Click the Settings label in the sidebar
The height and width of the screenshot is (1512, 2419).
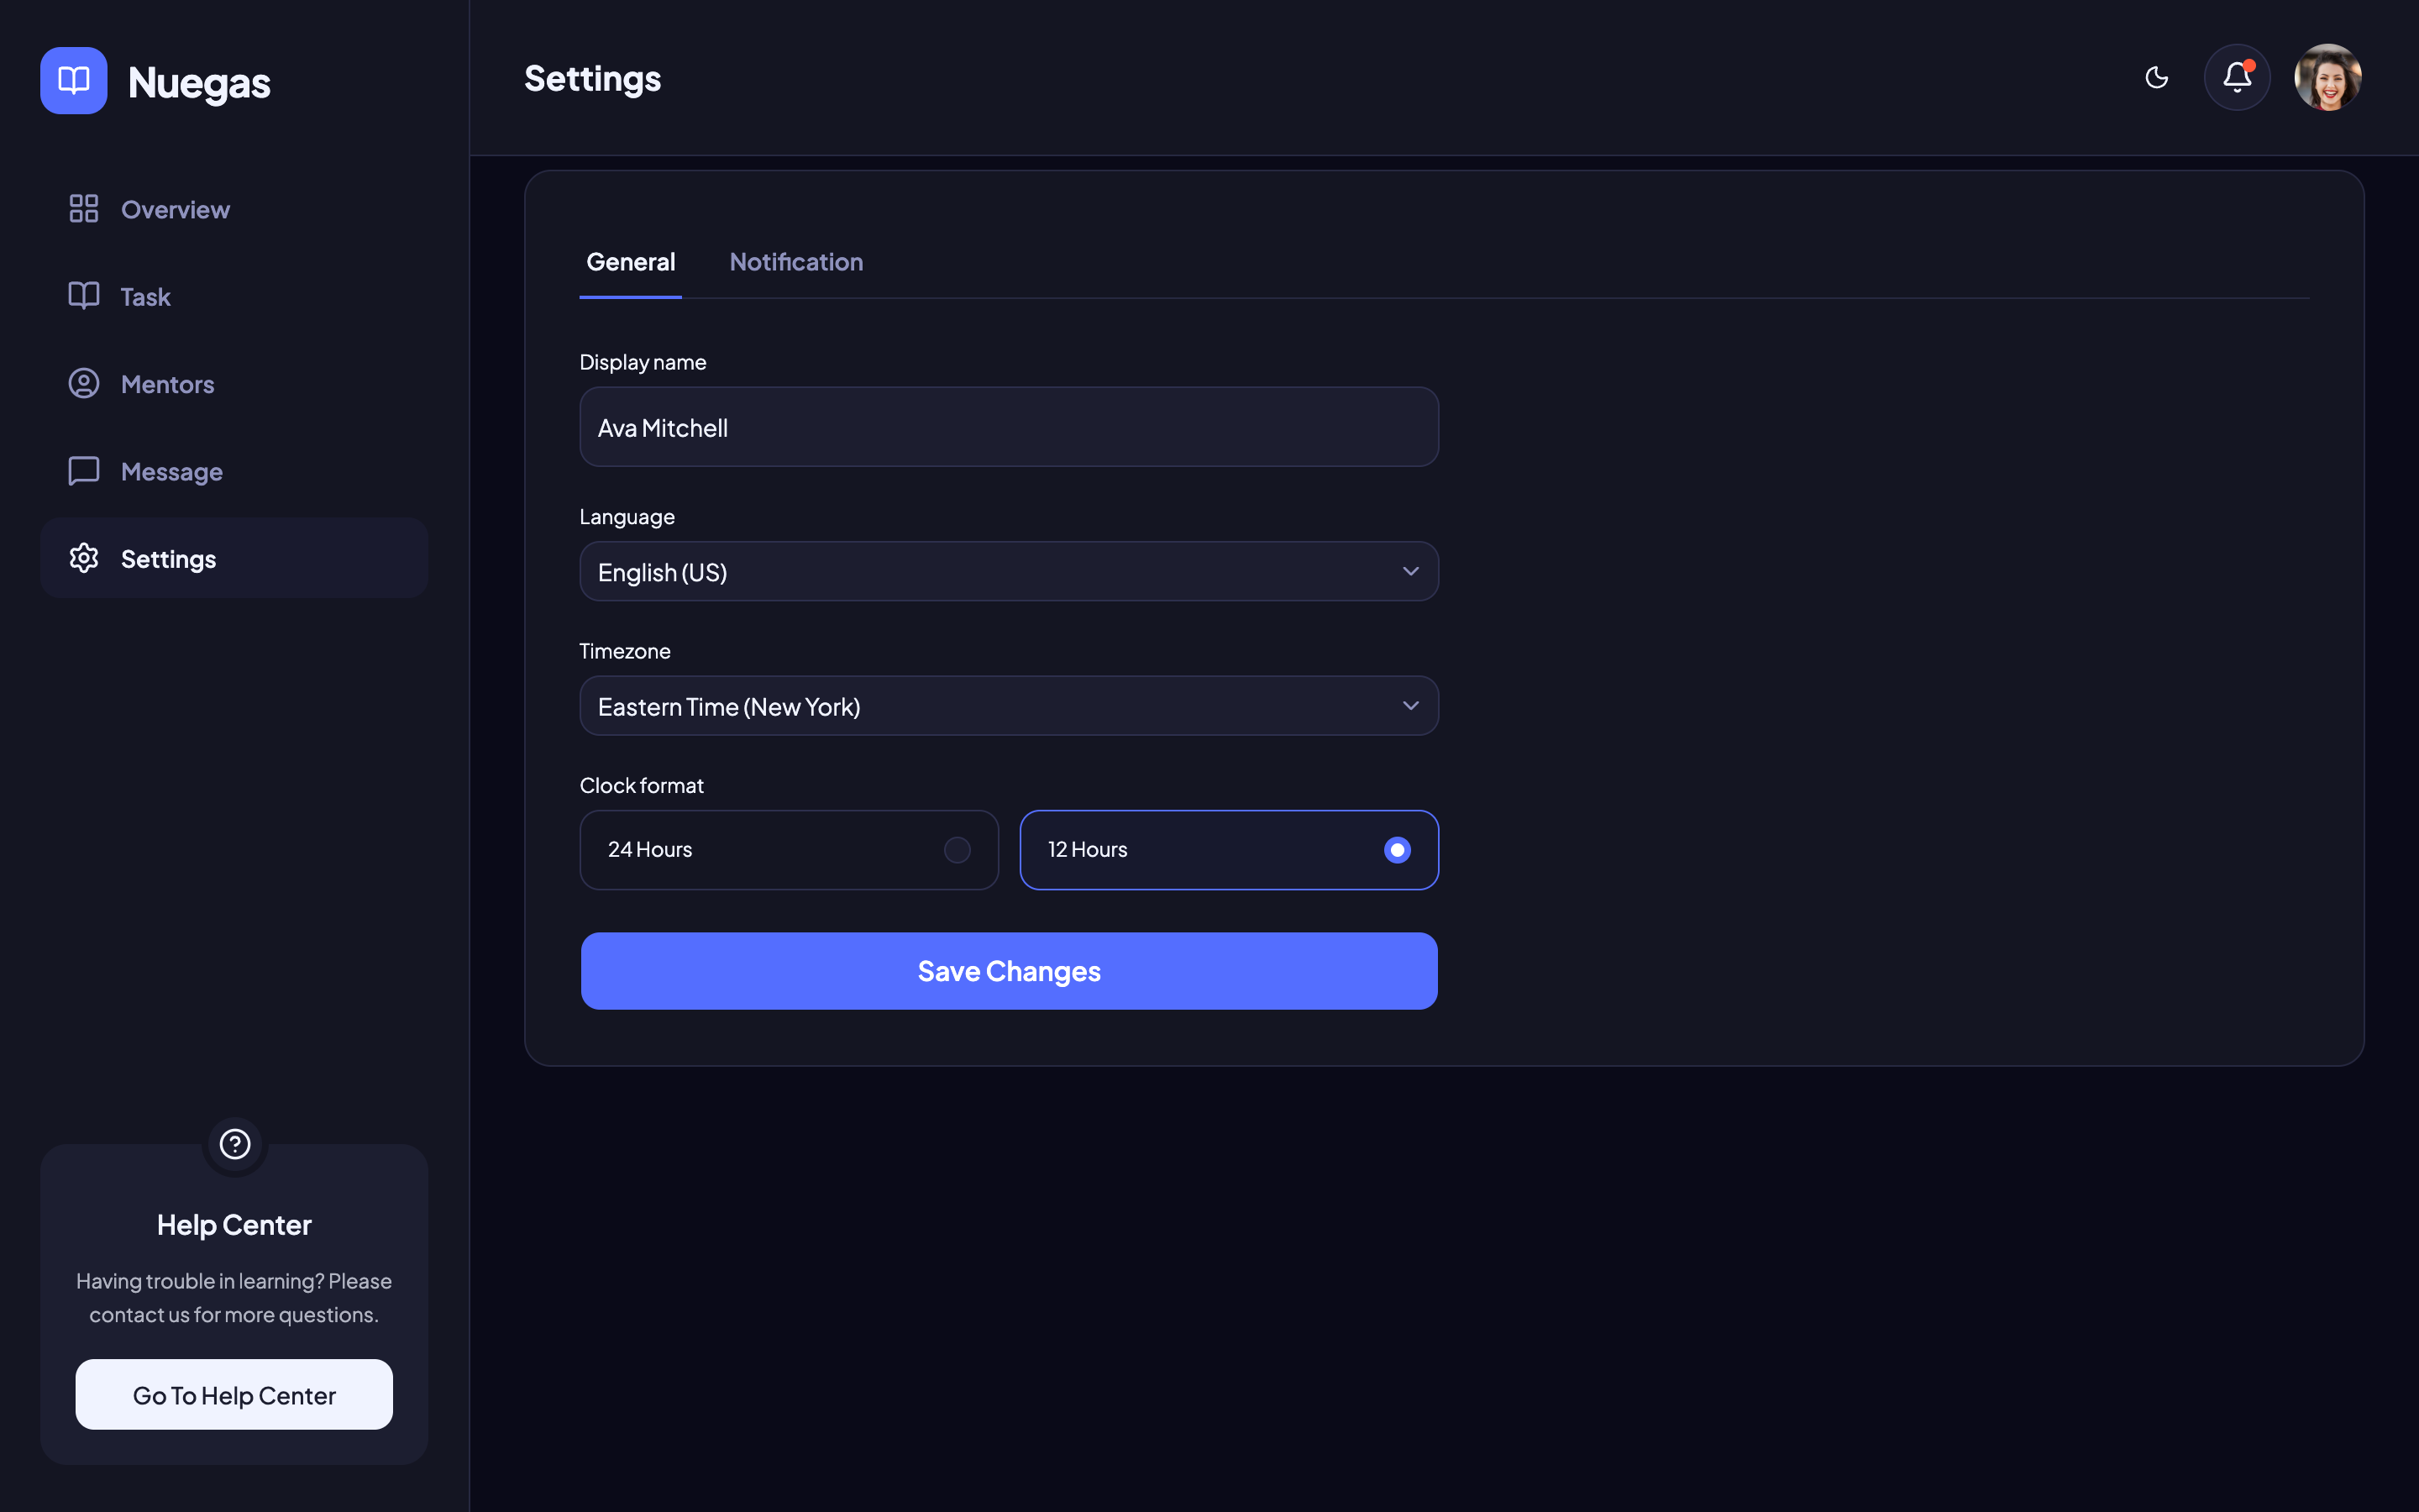[168, 559]
